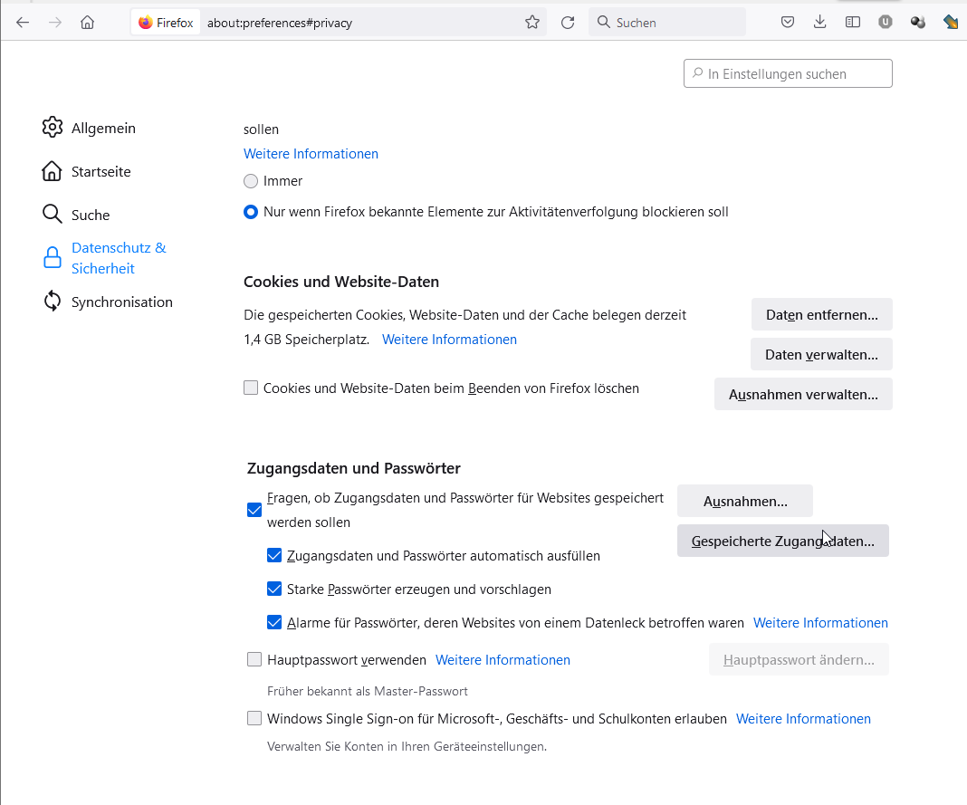
Task: Click the "Daten entfernen..." button
Action: coord(821,315)
